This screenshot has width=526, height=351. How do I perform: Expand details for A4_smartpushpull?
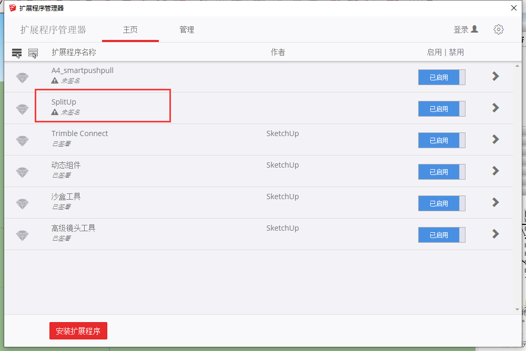point(495,76)
